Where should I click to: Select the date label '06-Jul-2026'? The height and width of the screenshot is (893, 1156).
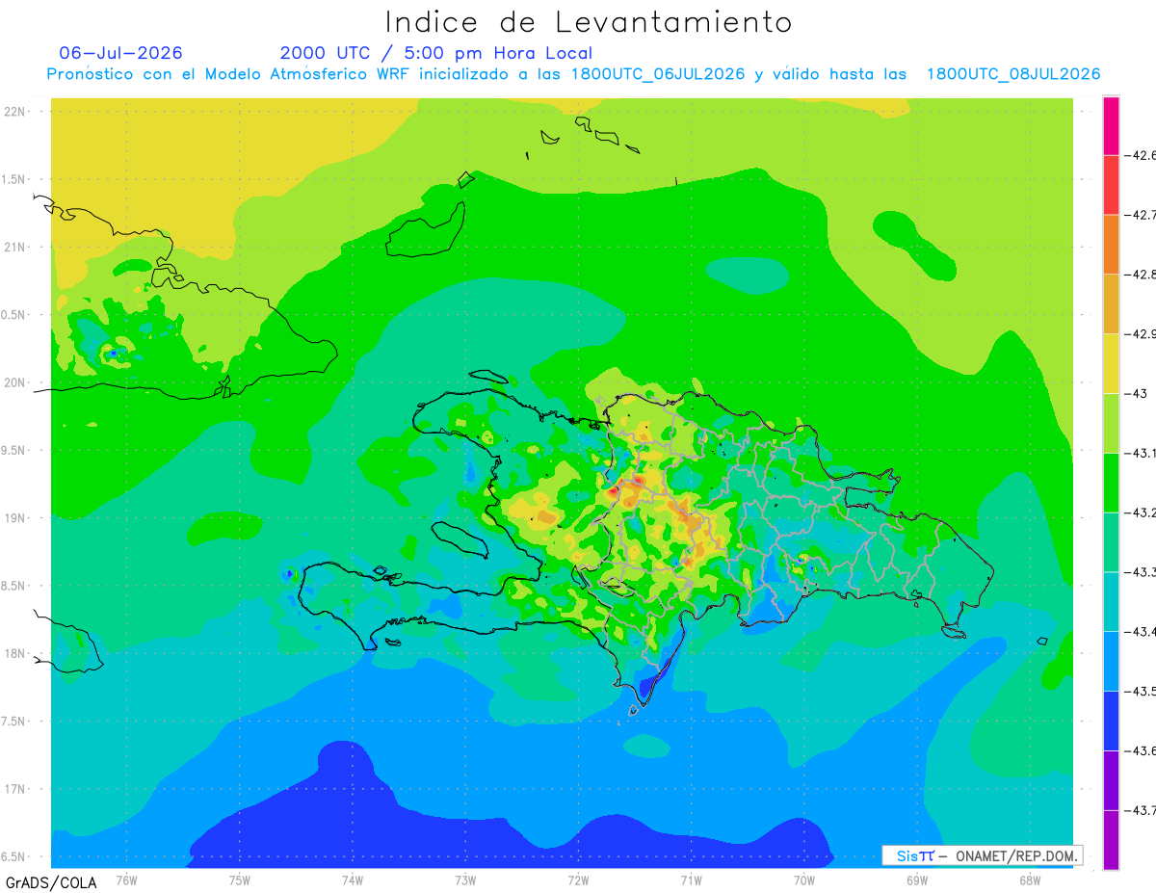click(x=121, y=53)
